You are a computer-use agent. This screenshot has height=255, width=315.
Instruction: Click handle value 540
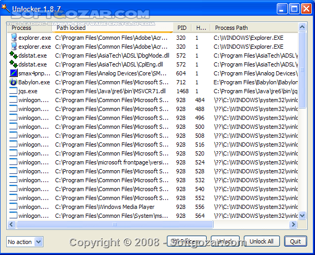pos(200,189)
